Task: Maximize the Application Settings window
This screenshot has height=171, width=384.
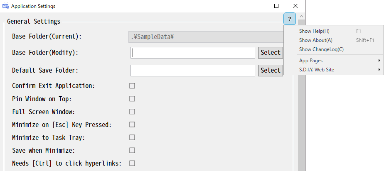Action: click(276, 6)
